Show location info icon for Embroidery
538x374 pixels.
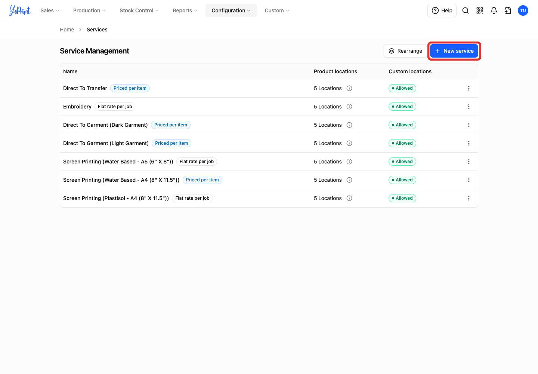(349, 107)
